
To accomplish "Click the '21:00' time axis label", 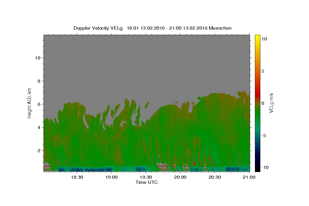I will [249, 177].
